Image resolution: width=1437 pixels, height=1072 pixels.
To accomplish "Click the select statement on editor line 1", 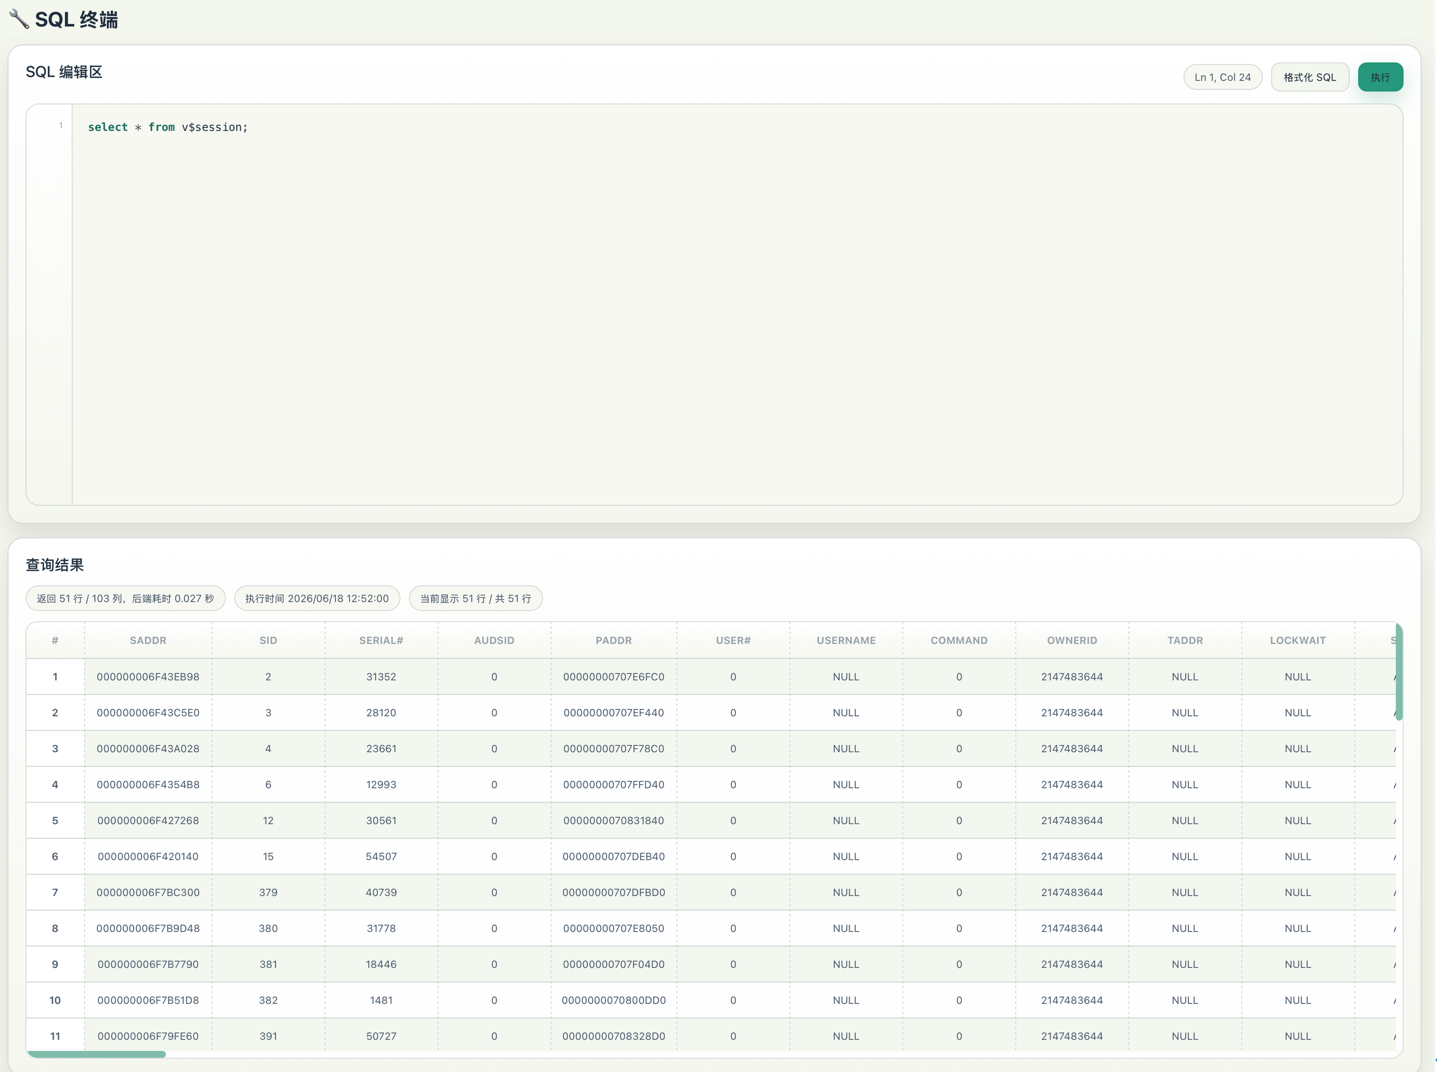I will [168, 127].
